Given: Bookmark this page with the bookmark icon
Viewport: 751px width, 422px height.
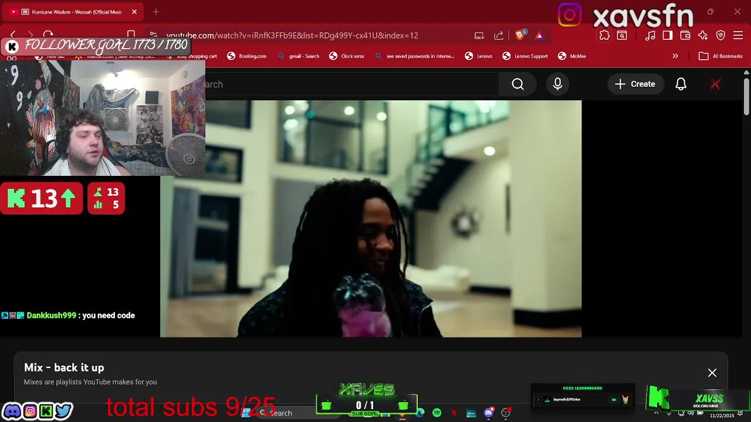Looking at the screenshot, I should coord(131,35).
